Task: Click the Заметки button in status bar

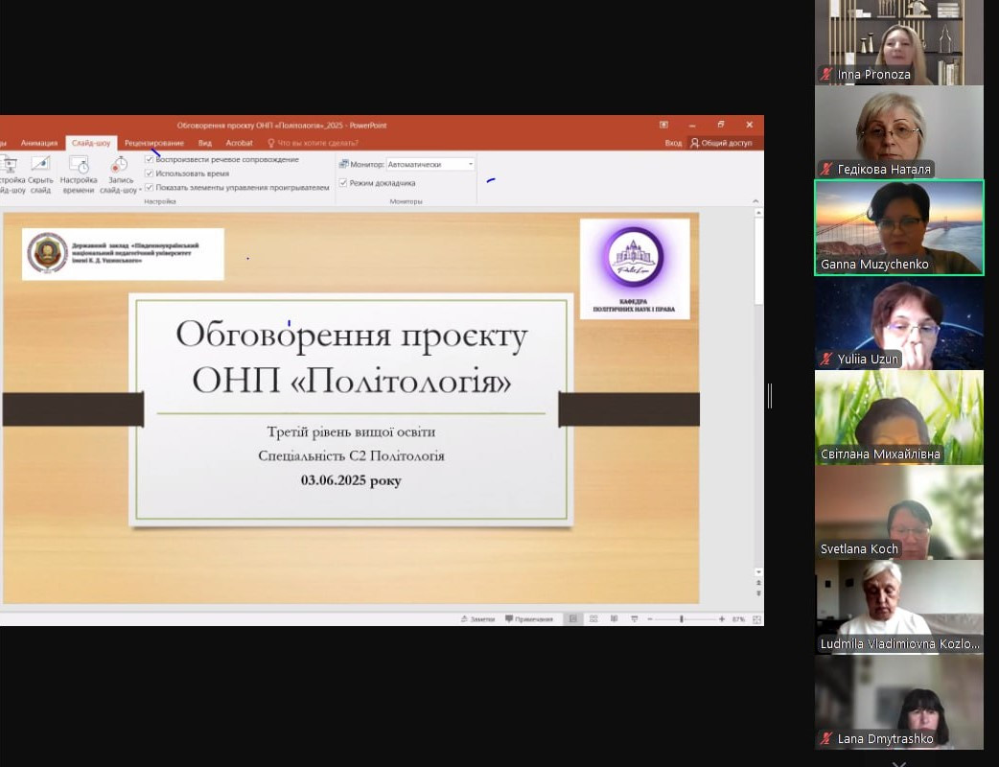Action: pos(477,619)
